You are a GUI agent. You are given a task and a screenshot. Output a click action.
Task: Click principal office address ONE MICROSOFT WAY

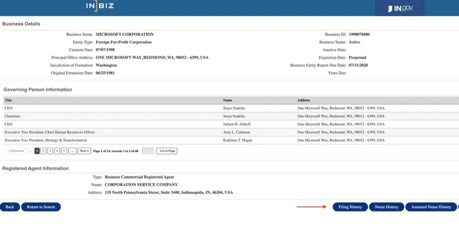tap(152, 57)
